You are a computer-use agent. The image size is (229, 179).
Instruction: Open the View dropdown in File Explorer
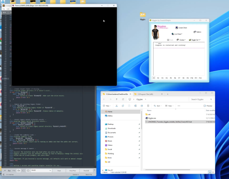tap(169, 106)
